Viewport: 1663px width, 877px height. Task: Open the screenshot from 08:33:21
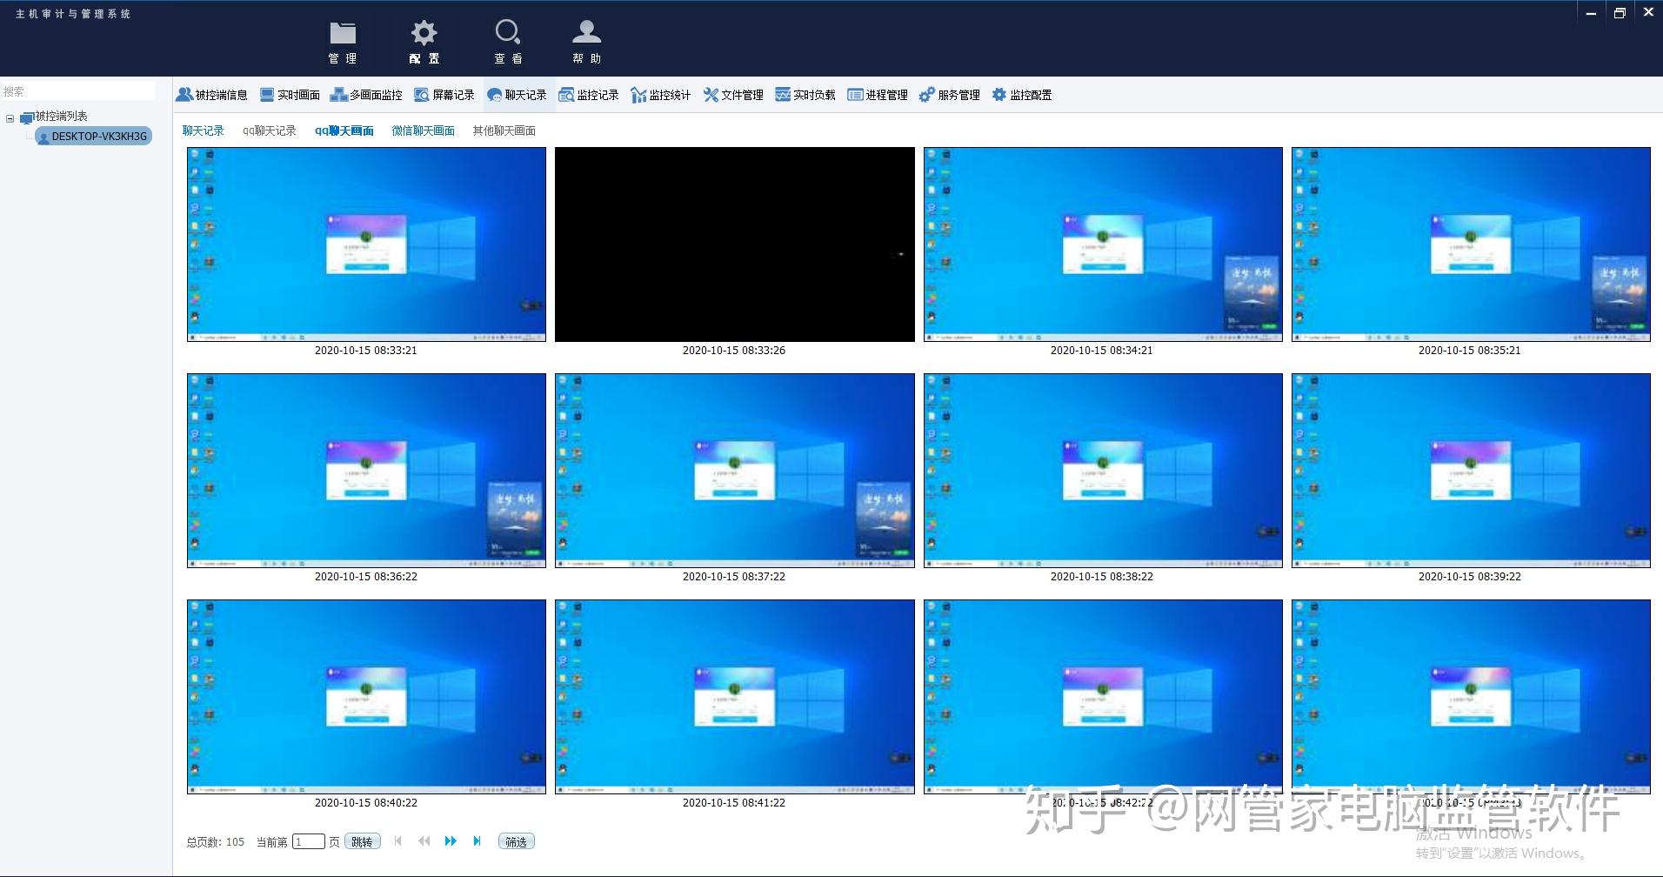coord(366,244)
